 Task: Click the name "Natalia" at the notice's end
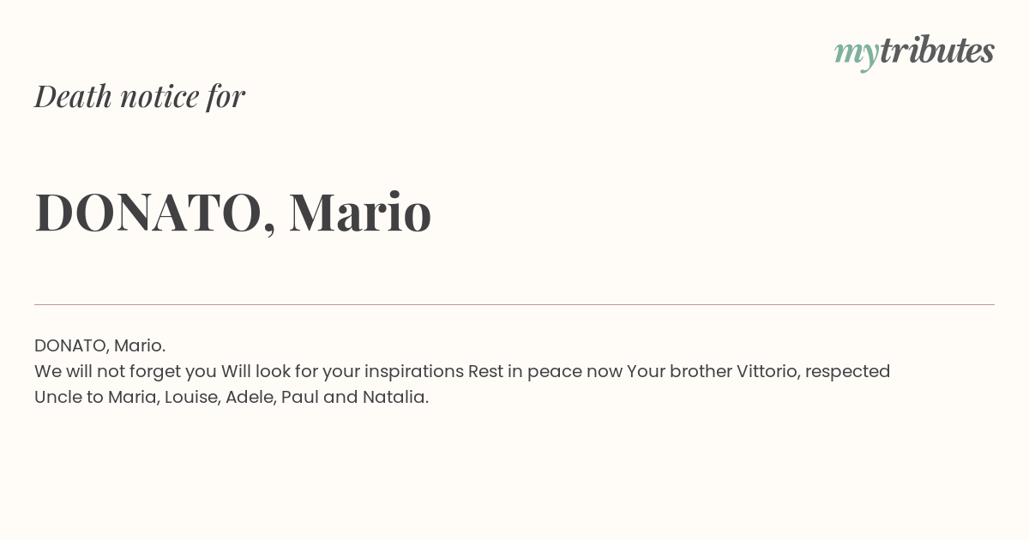(394, 397)
